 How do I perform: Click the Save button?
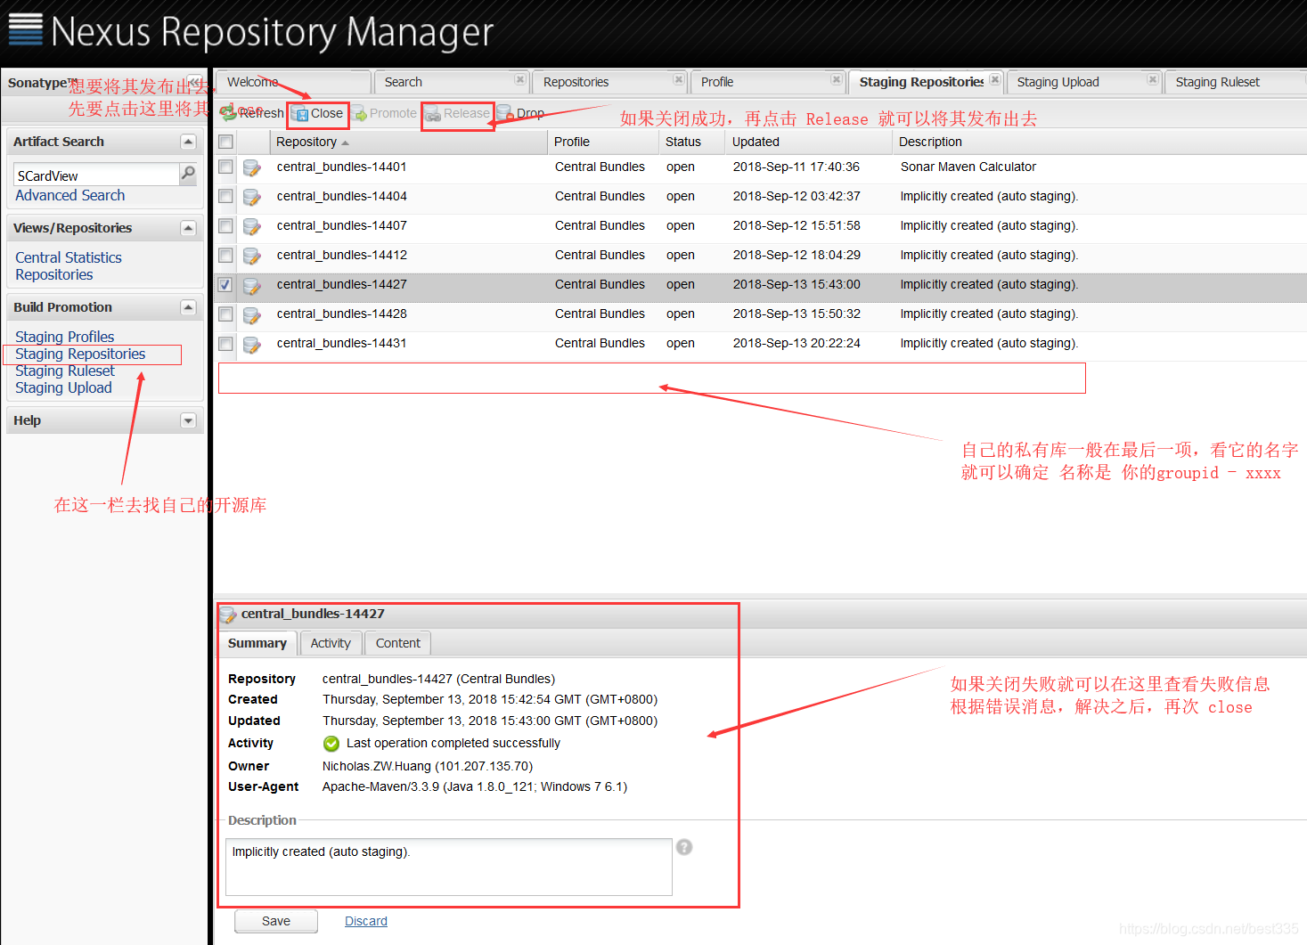(x=276, y=921)
